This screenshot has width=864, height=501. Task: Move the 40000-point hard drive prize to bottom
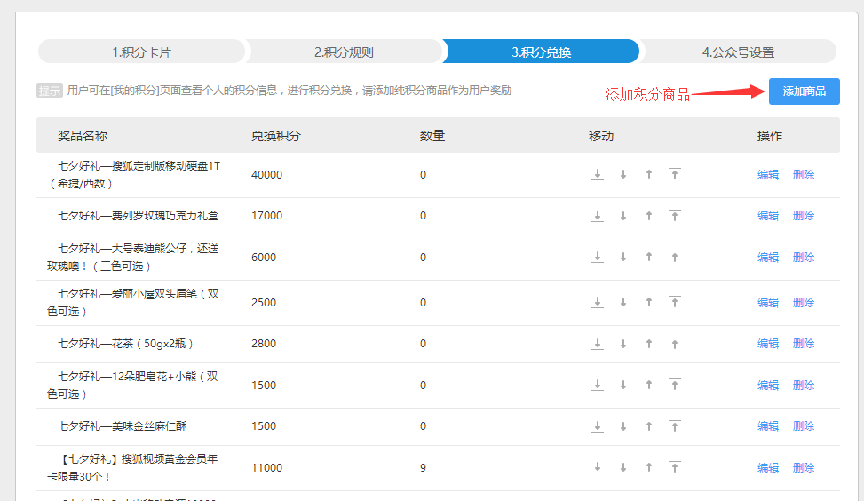598,175
